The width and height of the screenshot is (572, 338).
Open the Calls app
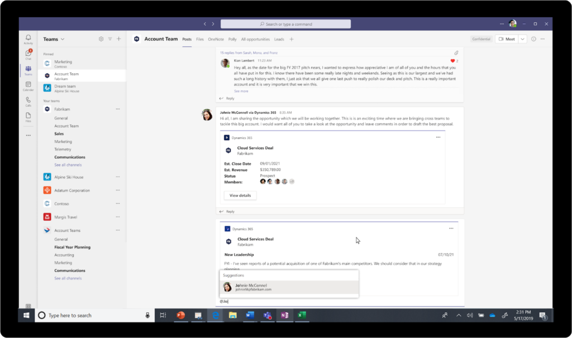pos(28,99)
